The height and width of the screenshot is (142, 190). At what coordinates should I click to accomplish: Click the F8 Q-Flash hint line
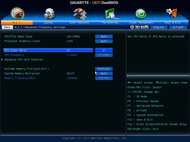point(137,110)
